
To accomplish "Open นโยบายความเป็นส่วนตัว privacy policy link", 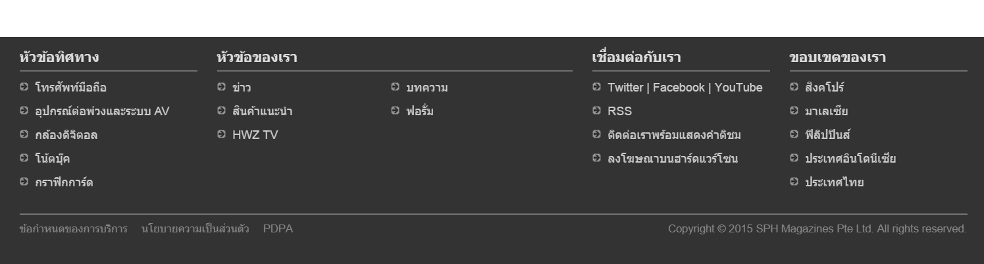I will click(x=195, y=229).
